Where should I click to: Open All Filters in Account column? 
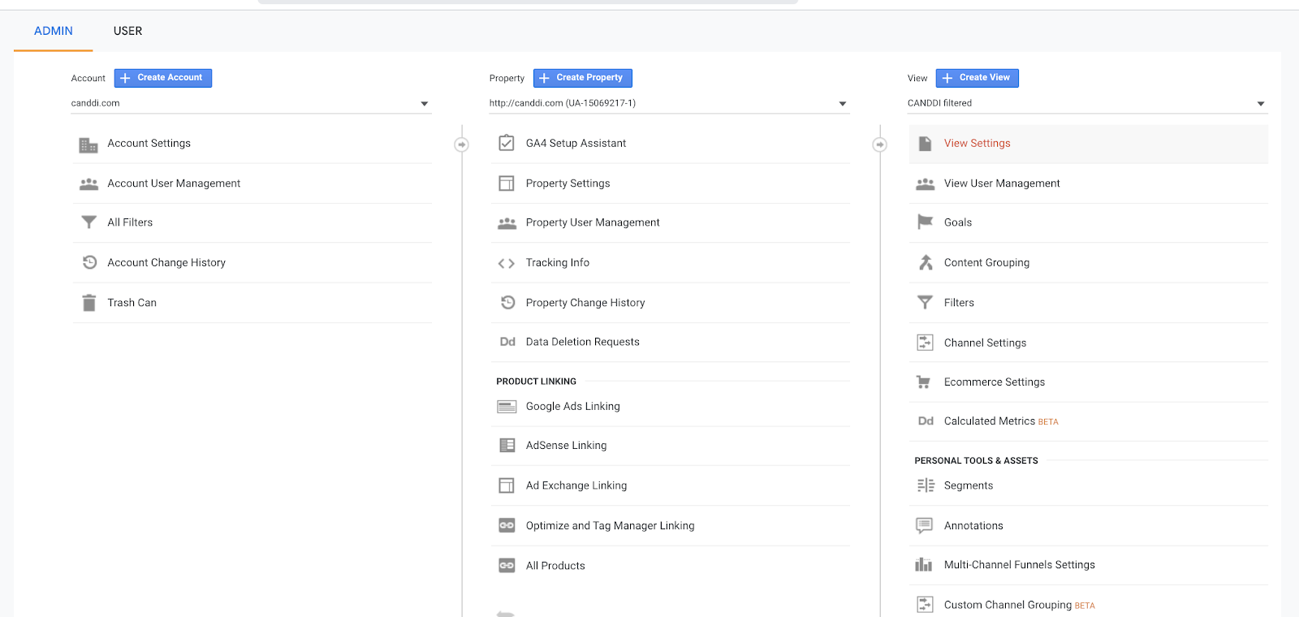(130, 222)
